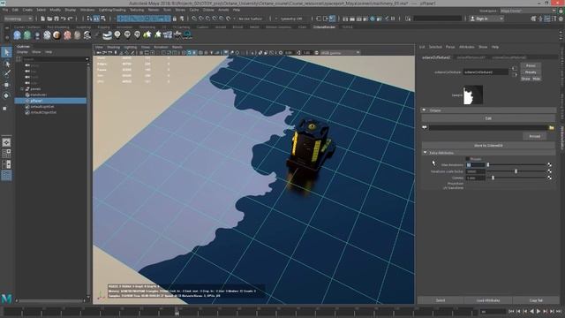565x318 pixels.
Task: Click the first light-bulb shelf icon
Action: [117, 35]
